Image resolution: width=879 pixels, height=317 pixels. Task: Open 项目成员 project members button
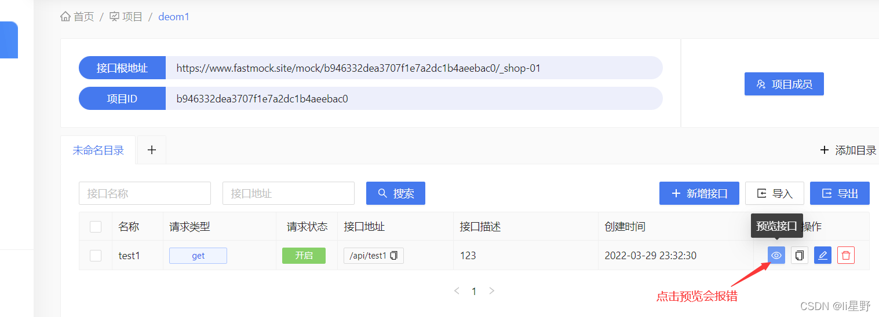[x=784, y=84]
